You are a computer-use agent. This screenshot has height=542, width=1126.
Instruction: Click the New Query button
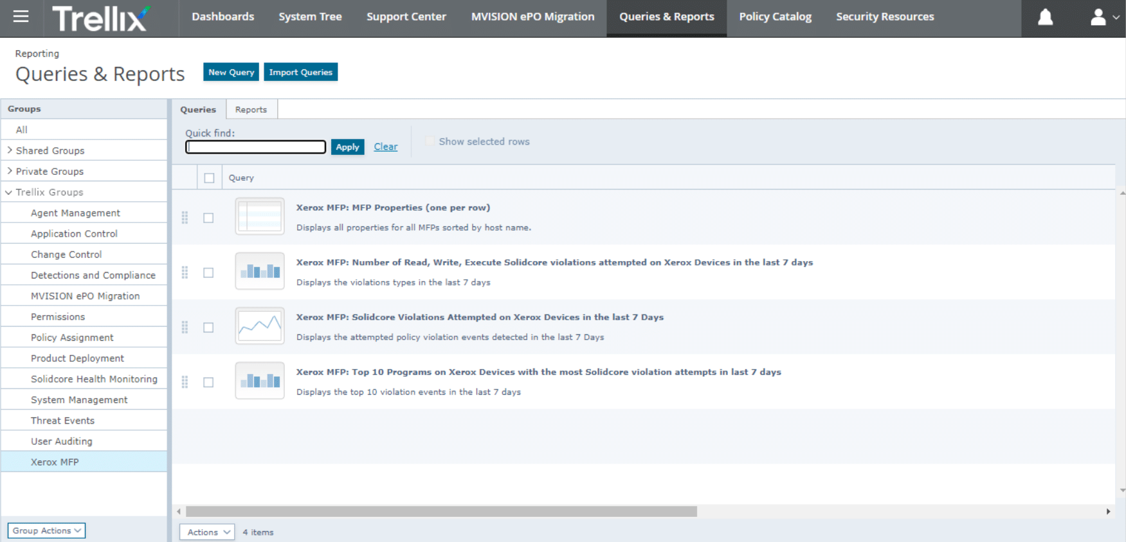click(x=231, y=72)
